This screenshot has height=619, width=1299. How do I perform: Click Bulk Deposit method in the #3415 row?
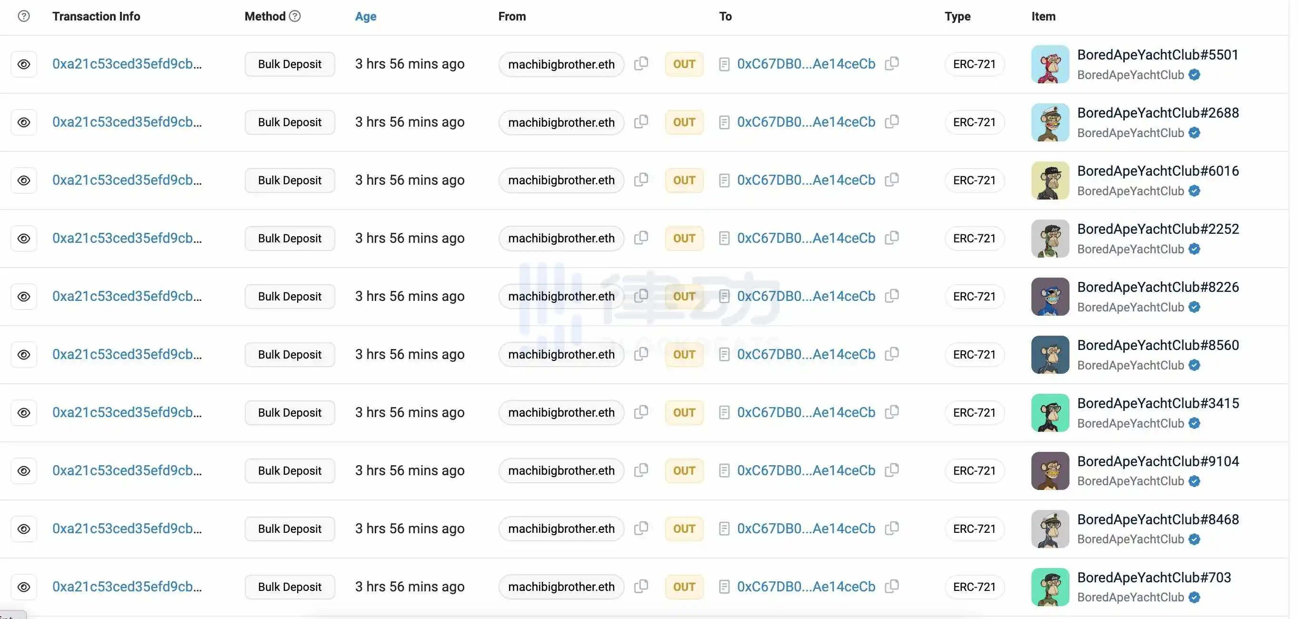click(290, 413)
